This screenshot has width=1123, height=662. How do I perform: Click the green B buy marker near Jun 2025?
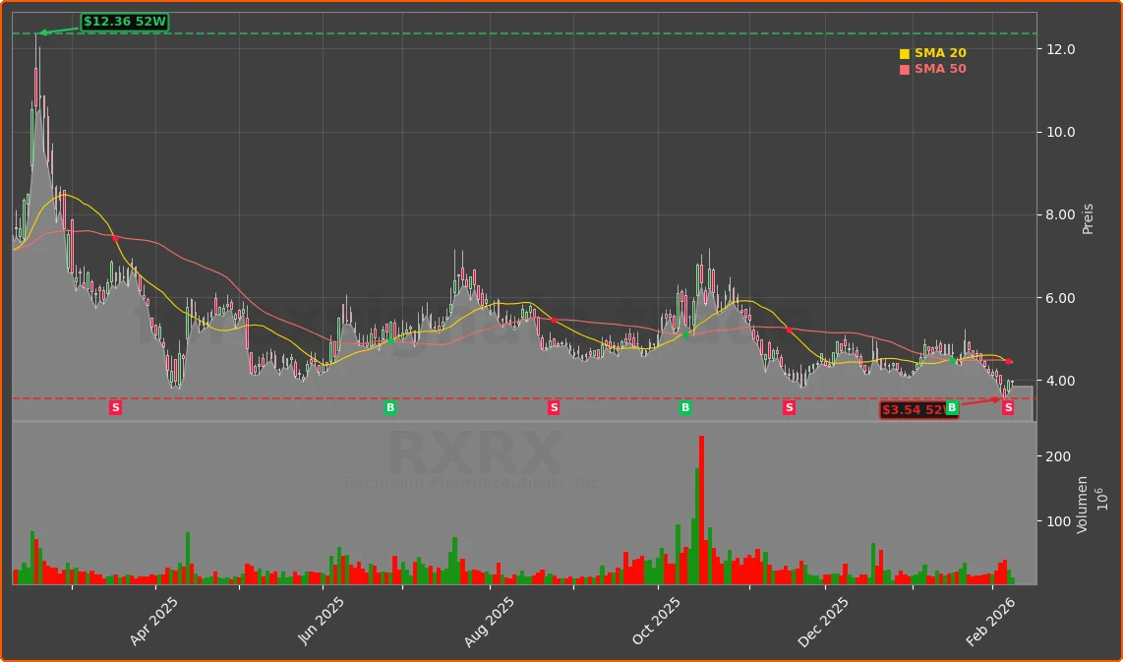pos(389,407)
